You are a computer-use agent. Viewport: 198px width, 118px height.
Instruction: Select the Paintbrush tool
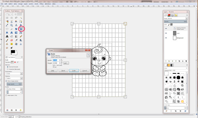point(7,40)
